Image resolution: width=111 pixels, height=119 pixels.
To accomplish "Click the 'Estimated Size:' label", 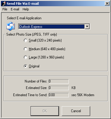I will [37, 88].
